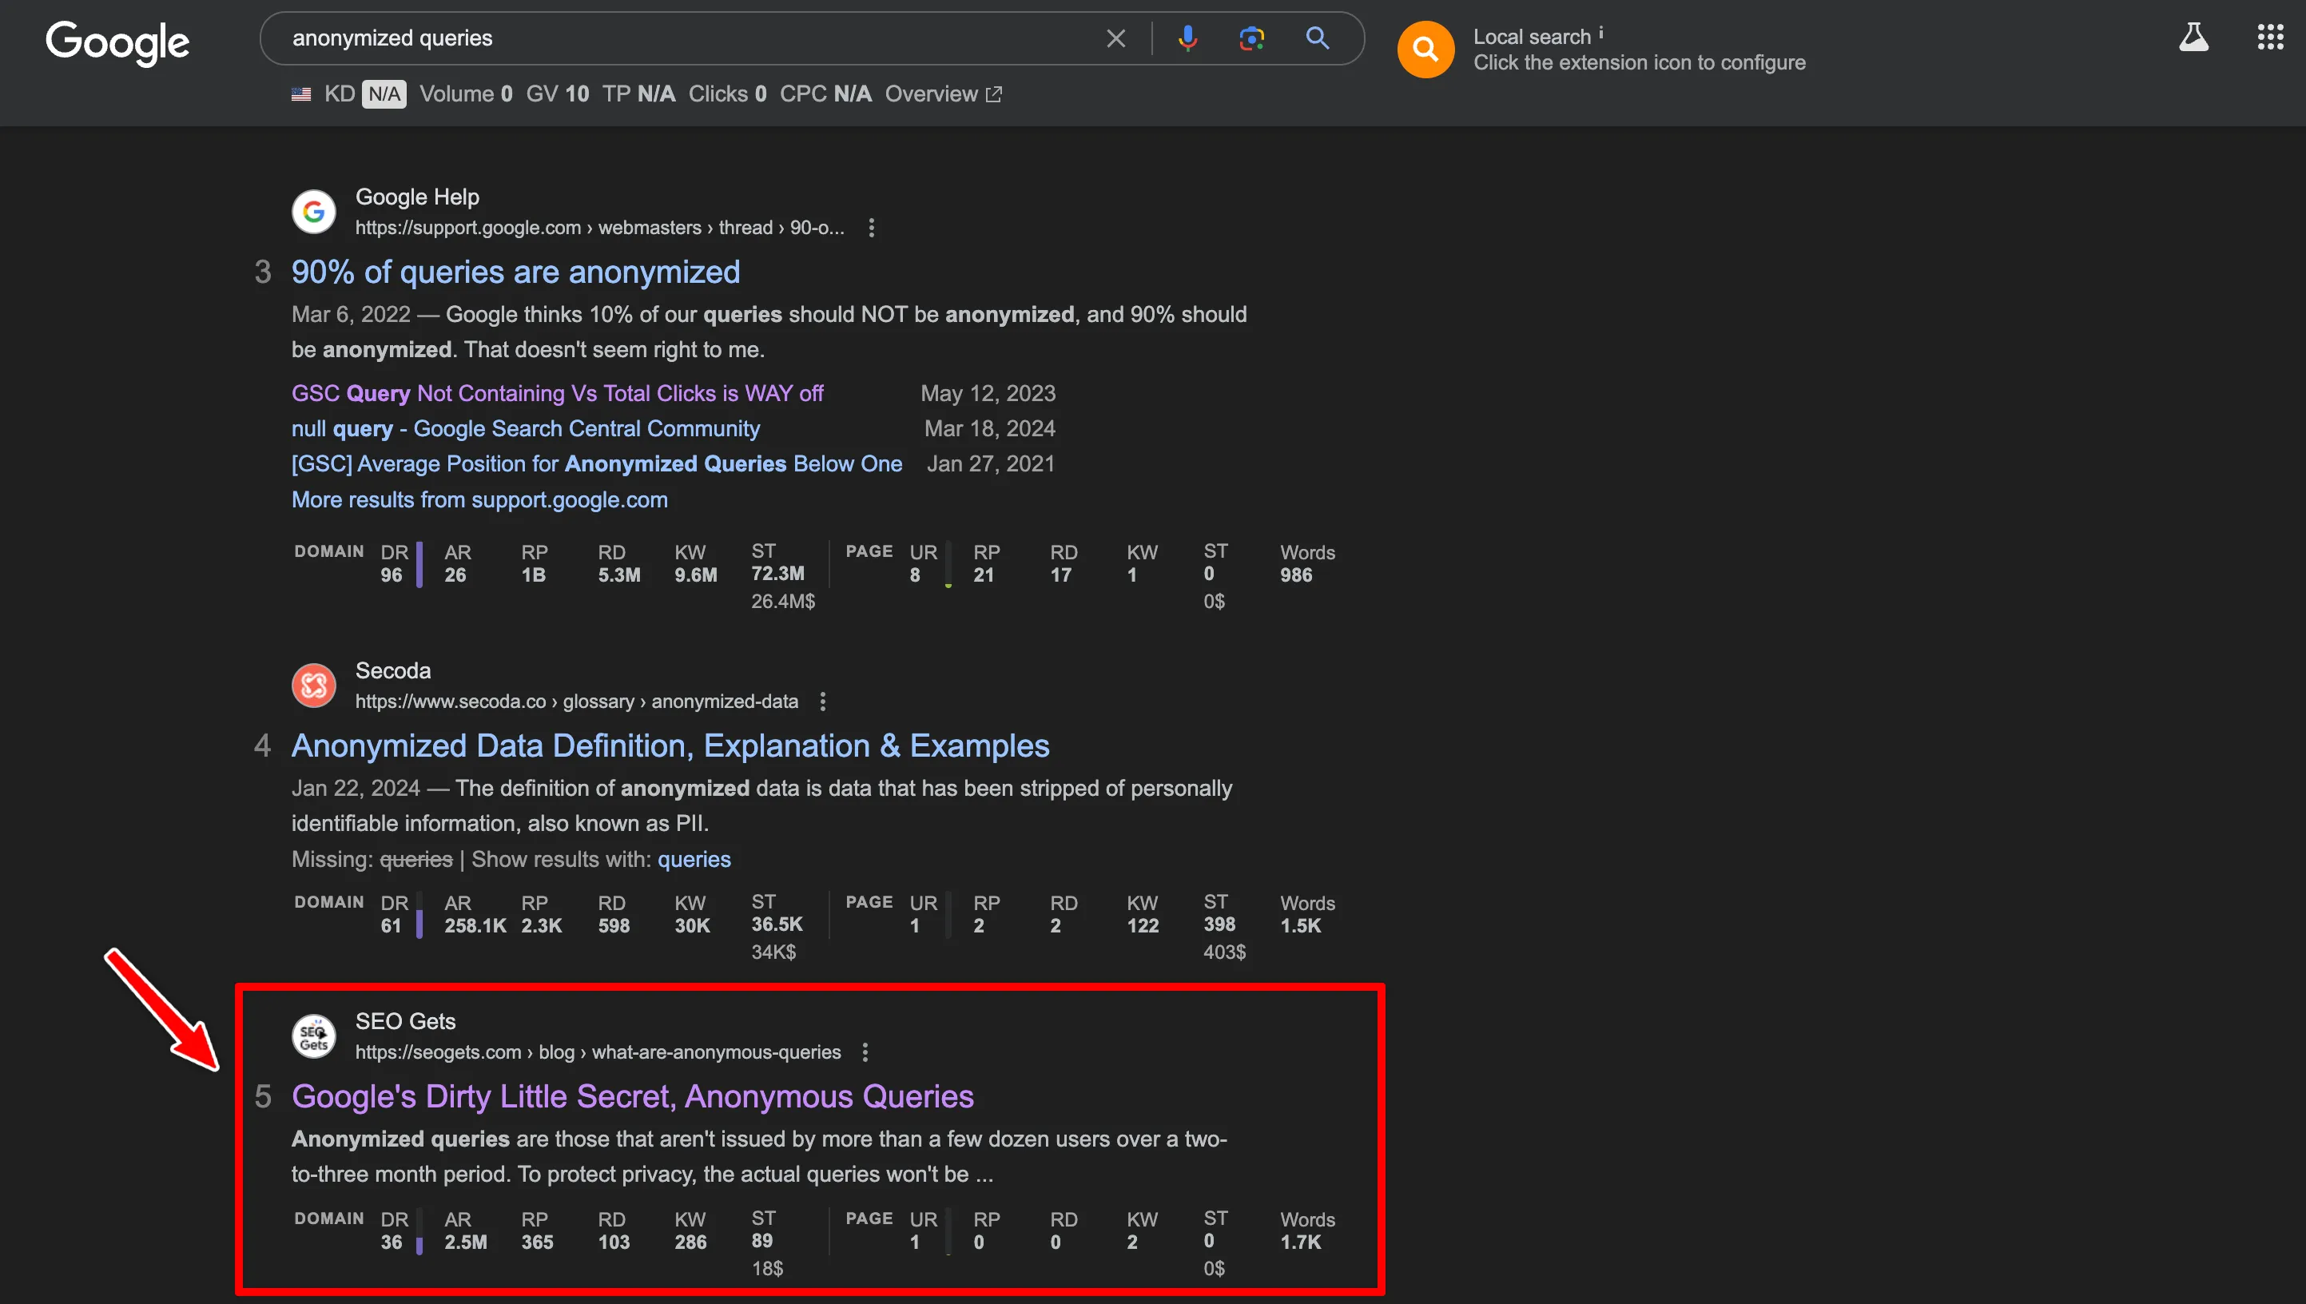The width and height of the screenshot is (2306, 1304).
Task: Open Google Lens image search icon
Action: tap(1251, 38)
